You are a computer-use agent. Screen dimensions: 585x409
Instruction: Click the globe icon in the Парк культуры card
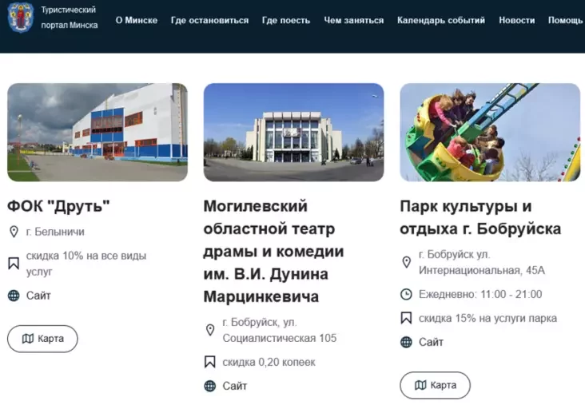pos(406,342)
